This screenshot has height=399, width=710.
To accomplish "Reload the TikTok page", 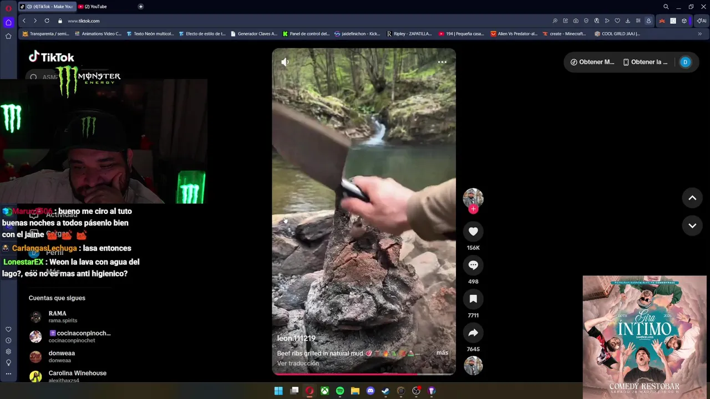I will pyautogui.click(x=47, y=21).
